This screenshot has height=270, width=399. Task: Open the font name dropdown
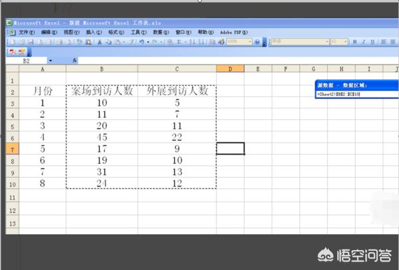[327, 41]
